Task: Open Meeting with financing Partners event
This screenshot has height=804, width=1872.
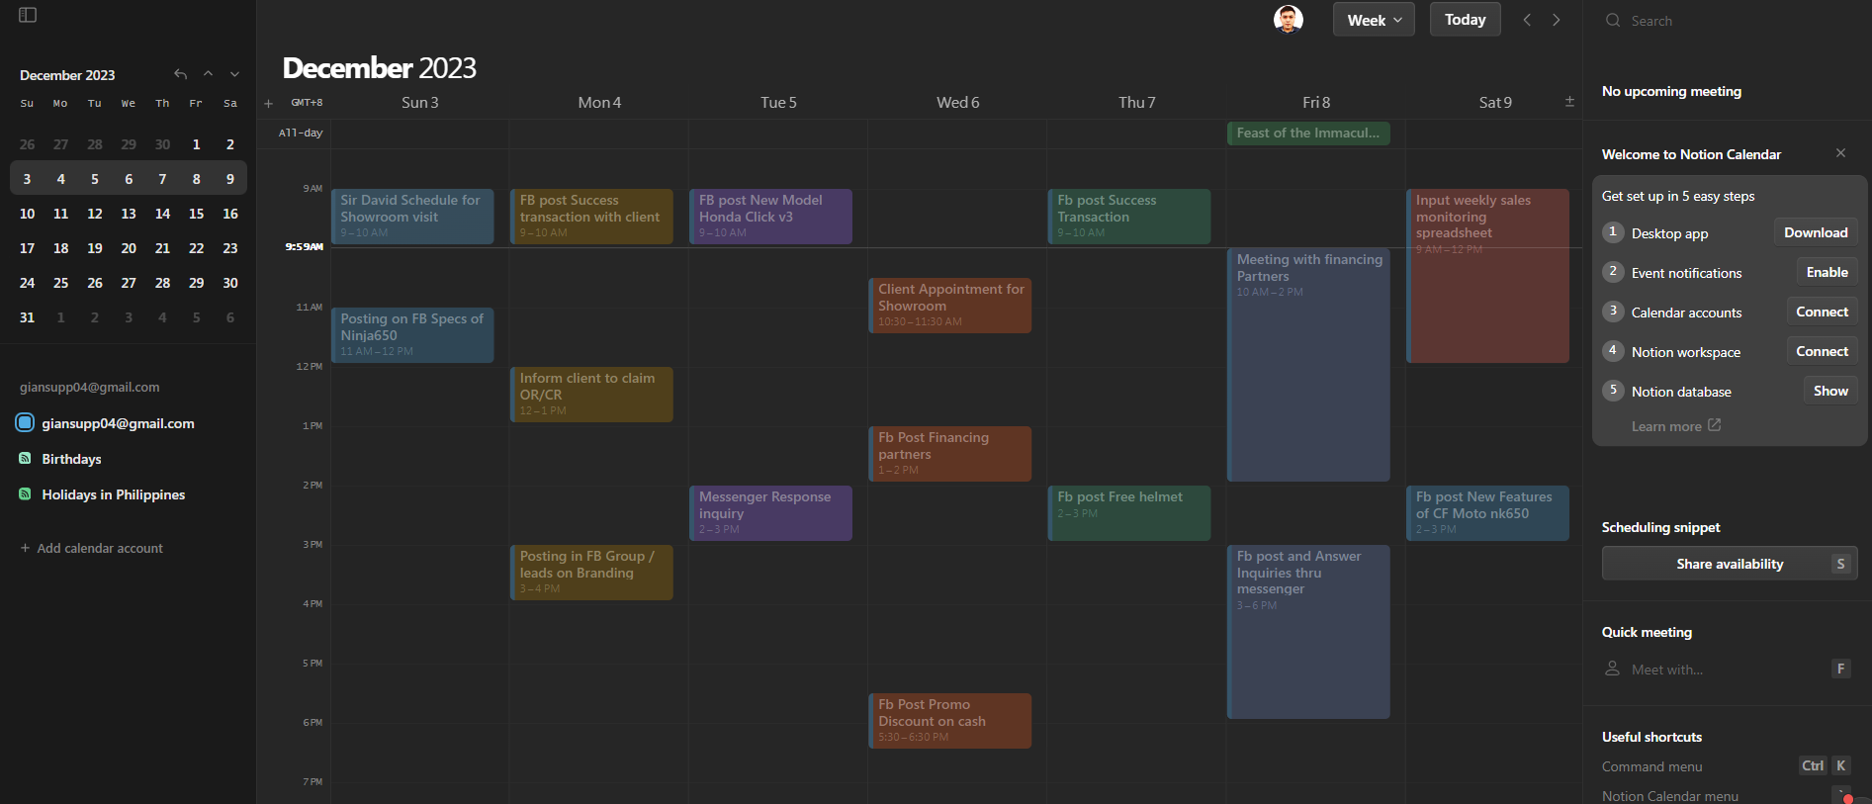Action: (x=1308, y=364)
